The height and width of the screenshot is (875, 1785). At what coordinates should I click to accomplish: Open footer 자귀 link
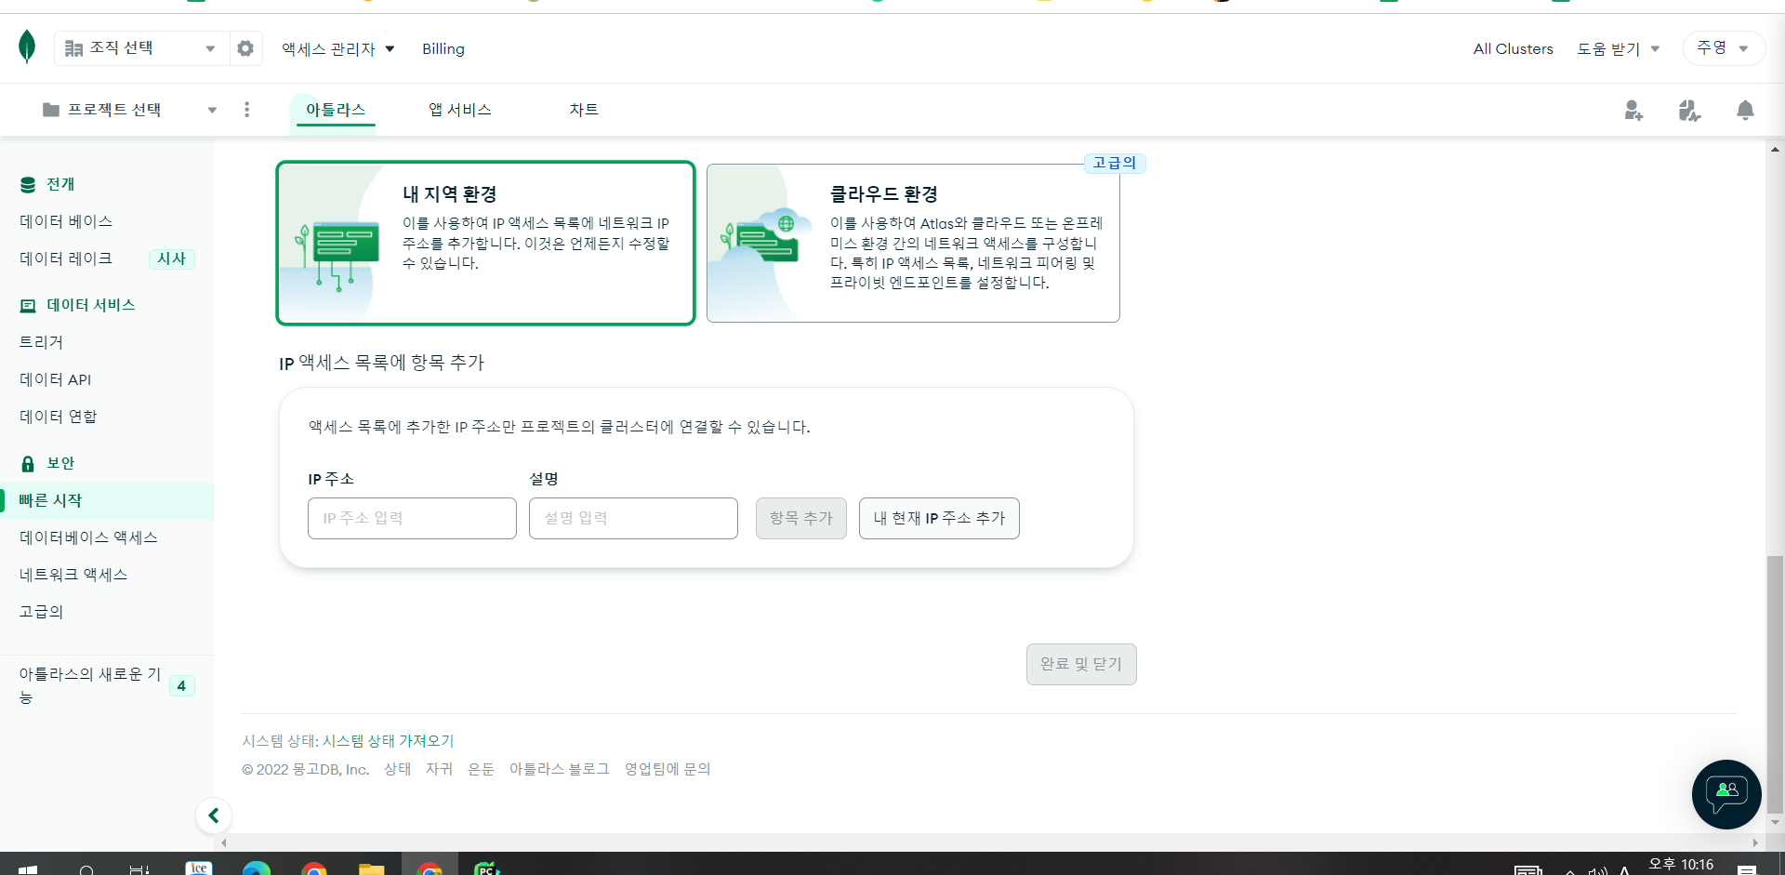[x=439, y=769]
